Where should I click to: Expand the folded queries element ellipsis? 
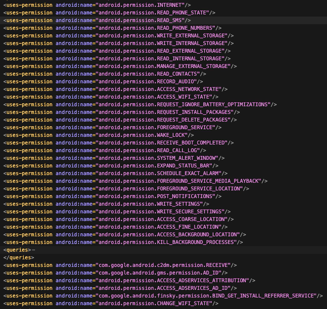coord(34,250)
